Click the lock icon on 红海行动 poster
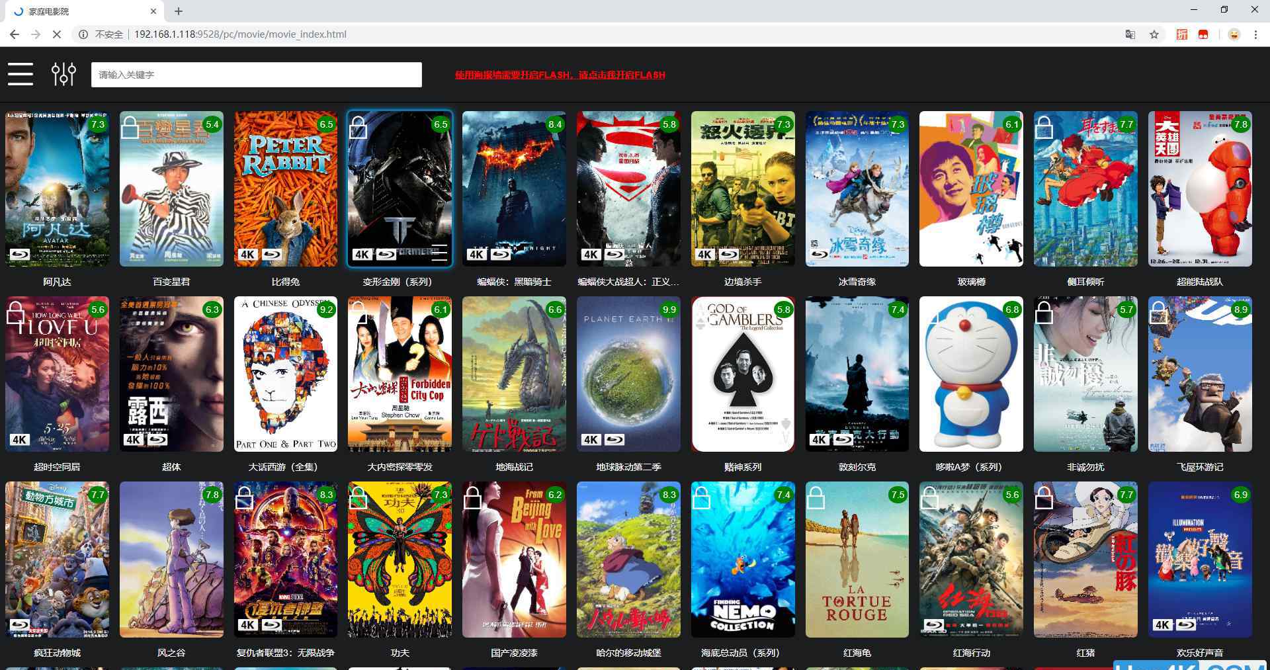The image size is (1270, 670). [929, 497]
